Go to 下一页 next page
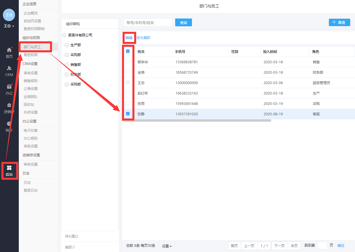The height and width of the screenshot is (252, 355). click(279, 246)
